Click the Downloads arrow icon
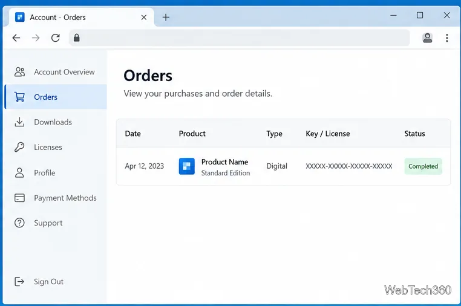Viewport: 461px width, 306px height. pyautogui.click(x=19, y=122)
